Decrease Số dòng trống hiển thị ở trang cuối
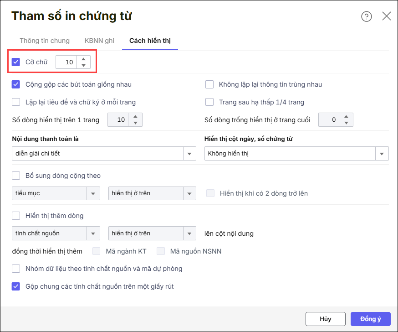Viewport: 398px width, 332px height. (x=346, y=123)
